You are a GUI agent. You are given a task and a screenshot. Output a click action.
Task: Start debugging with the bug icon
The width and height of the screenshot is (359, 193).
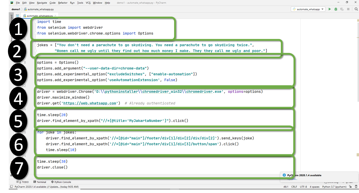click(336, 9)
